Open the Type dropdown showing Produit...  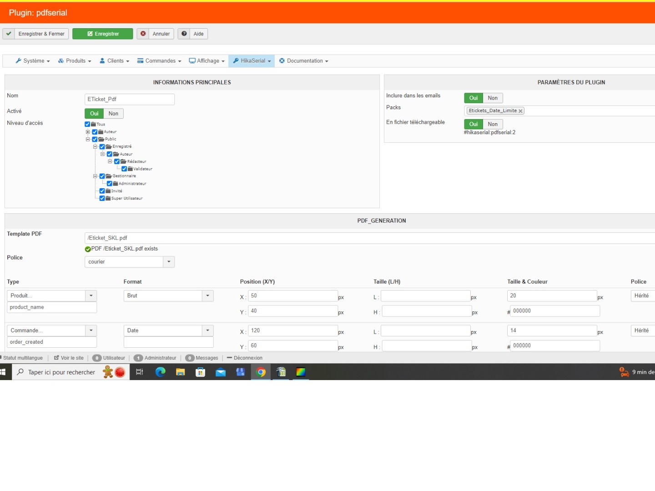coord(52,296)
